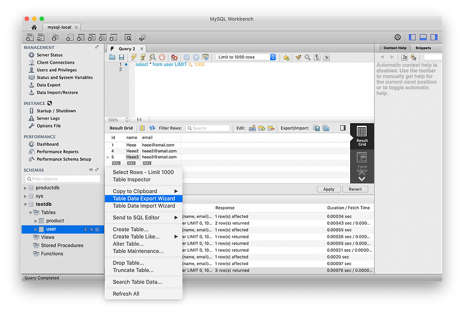This screenshot has width=463, height=309.
Task: Click the Filter objects search field
Action: click(x=63, y=179)
